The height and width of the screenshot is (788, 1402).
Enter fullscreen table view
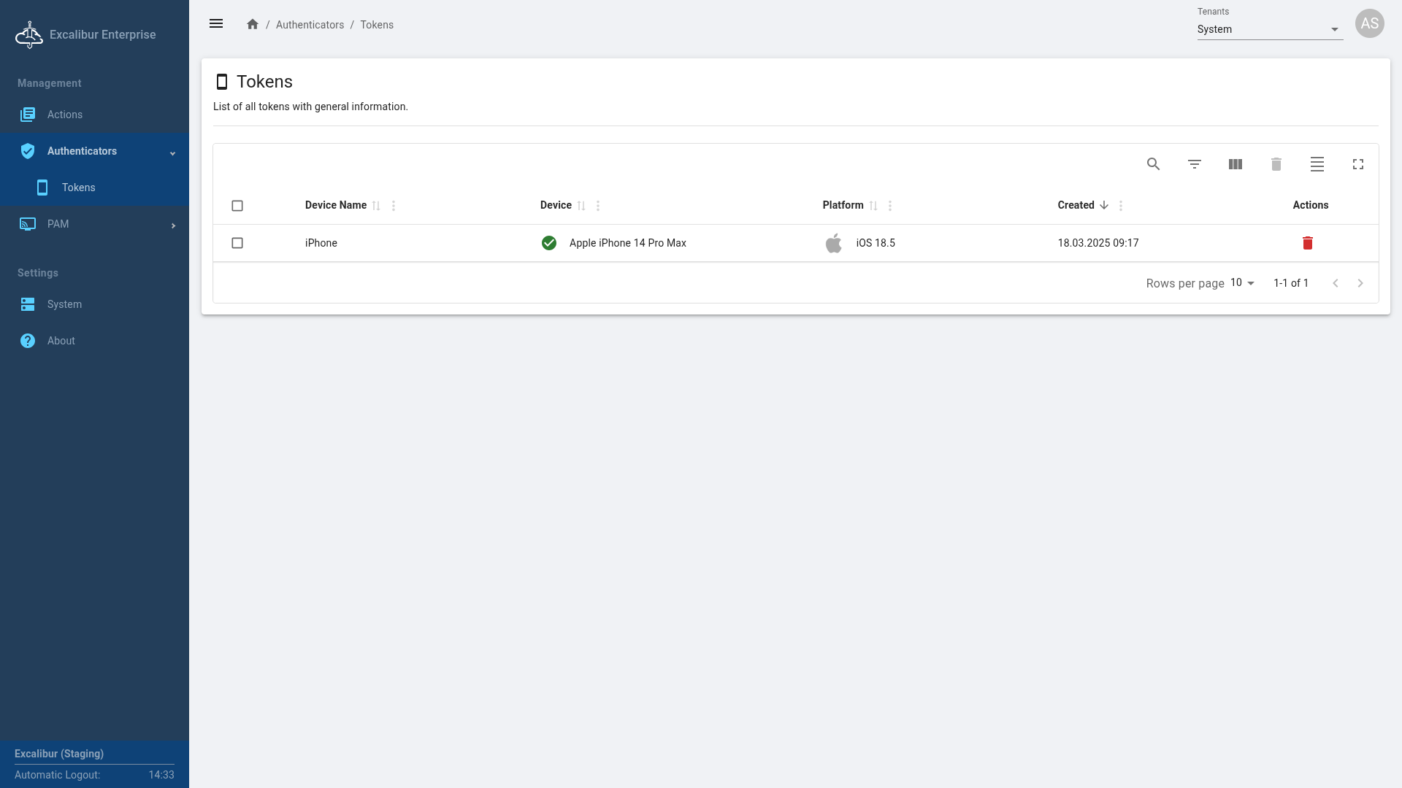click(1357, 164)
